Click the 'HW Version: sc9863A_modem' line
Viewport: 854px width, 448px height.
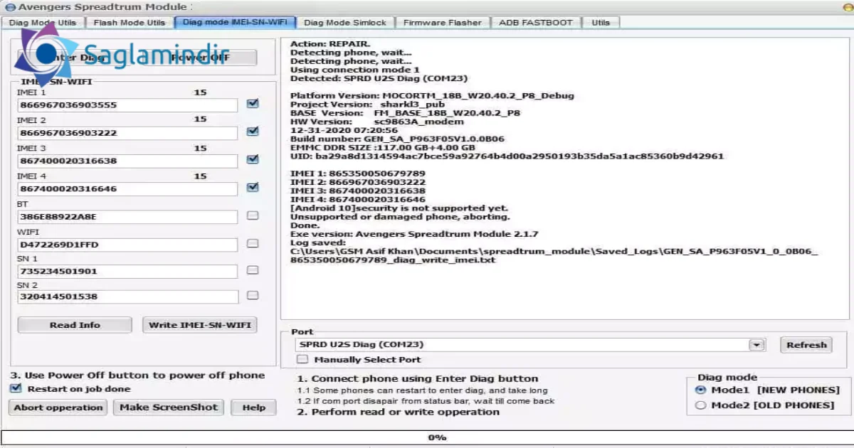377,122
